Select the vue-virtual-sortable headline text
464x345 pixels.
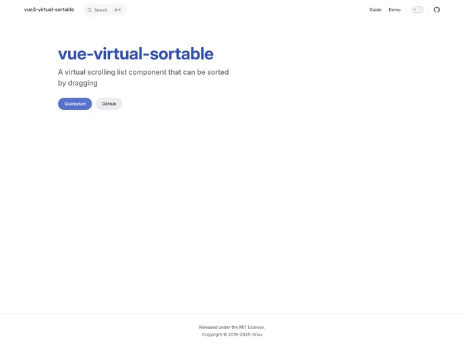pos(136,54)
